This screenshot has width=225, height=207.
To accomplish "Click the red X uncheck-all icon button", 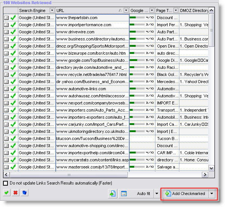I will pyautogui.click(x=15, y=193).
